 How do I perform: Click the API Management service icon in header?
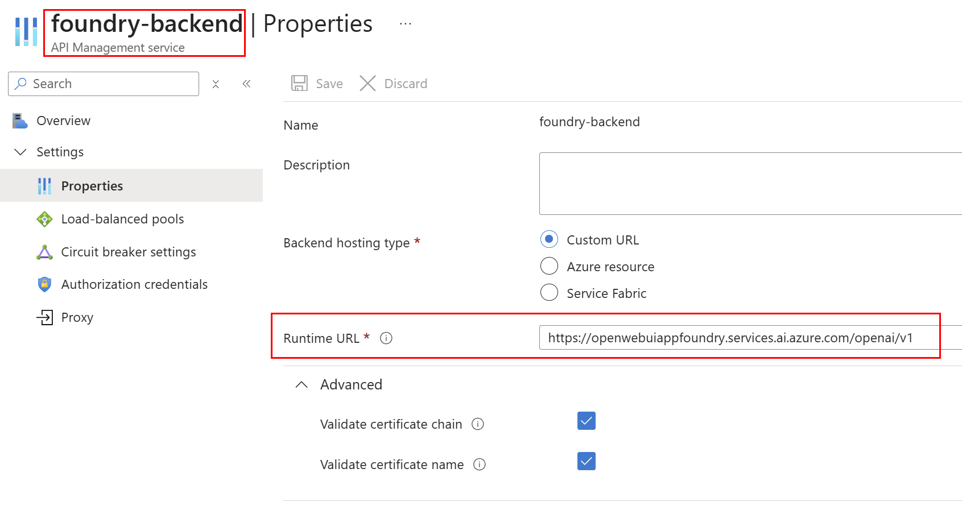[26, 31]
